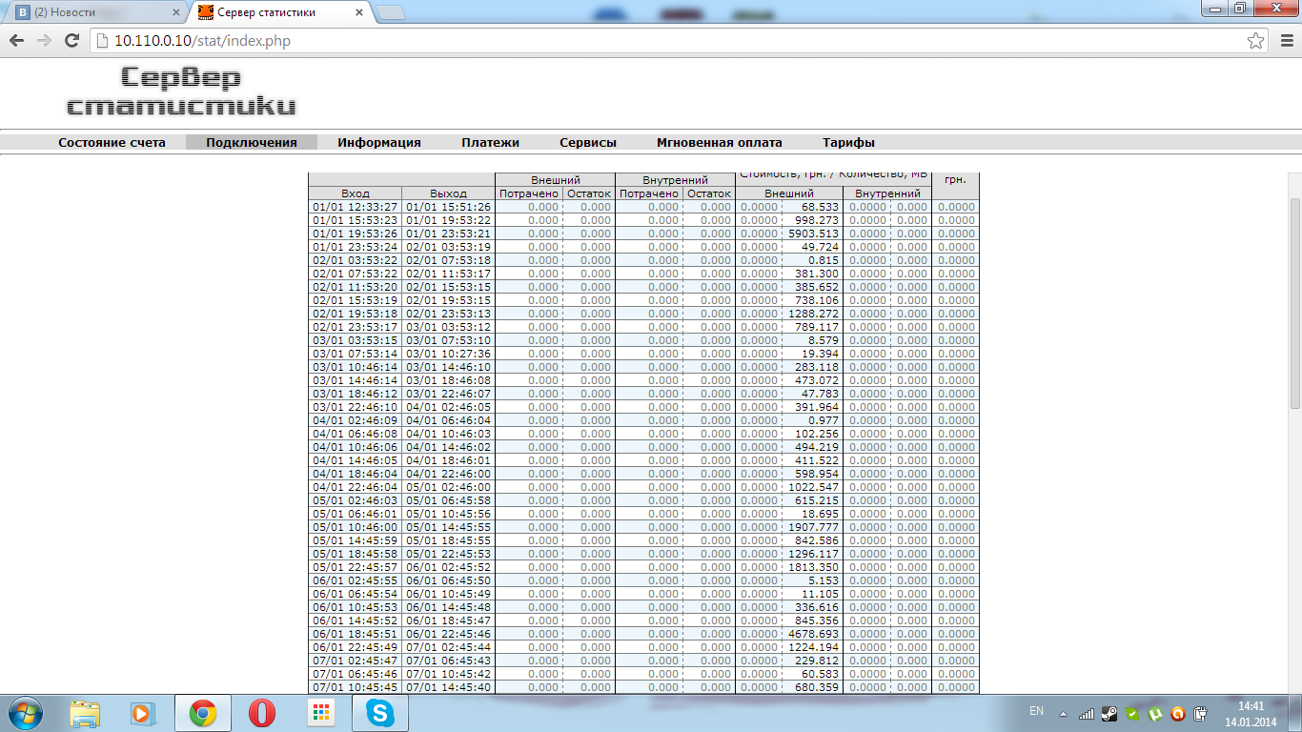Open the Chrome menu button
This screenshot has width=1302, height=732.
[1283, 41]
